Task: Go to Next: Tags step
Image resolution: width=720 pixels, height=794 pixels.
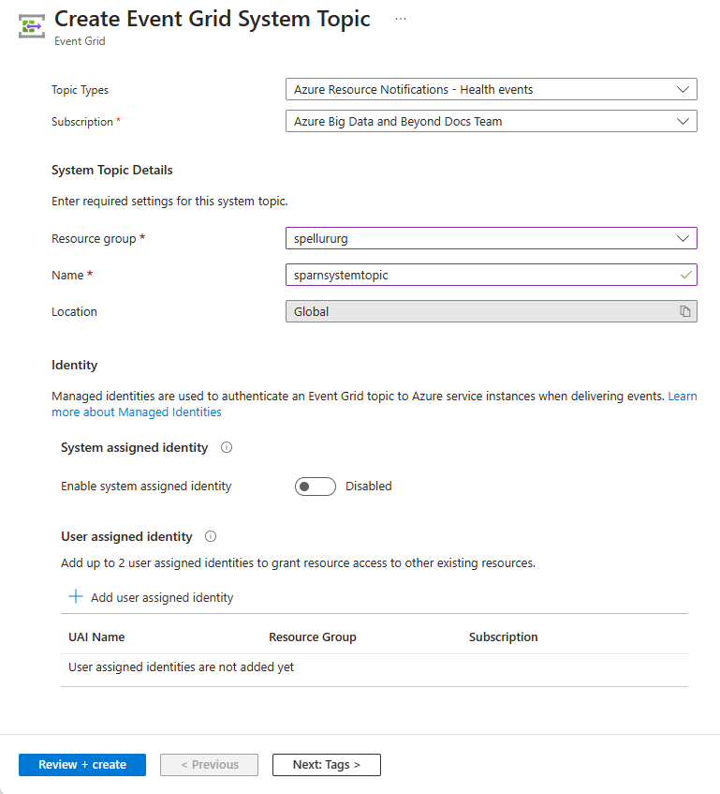Action: pyautogui.click(x=326, y=765)
